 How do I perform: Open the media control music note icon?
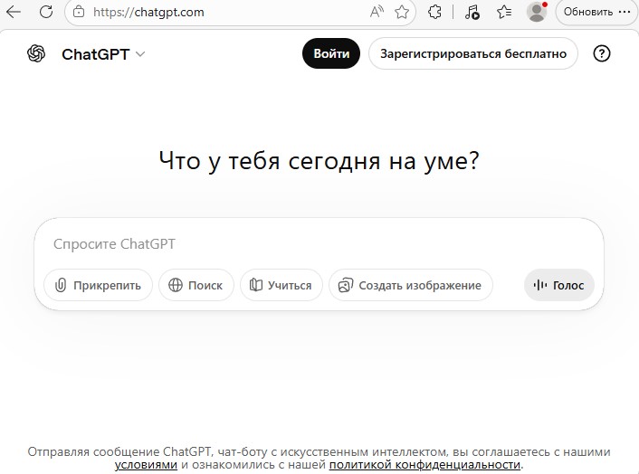click(x=472, y=13)
